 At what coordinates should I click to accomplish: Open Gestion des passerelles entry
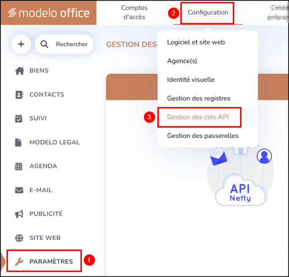point(203,136)
